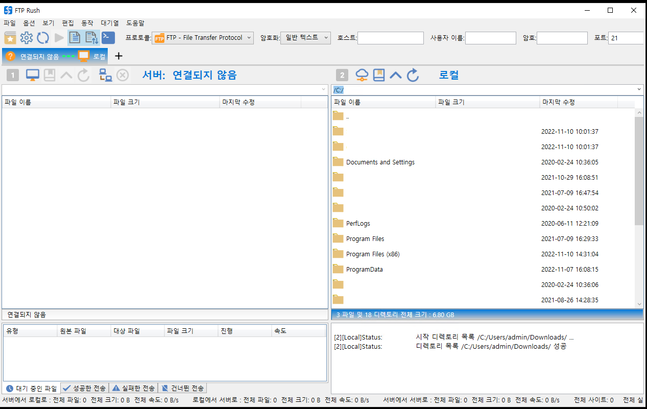Click the queue 원본 파일 column header
Viewport: 647px width, 409px height.
click(x=84, y=331)
